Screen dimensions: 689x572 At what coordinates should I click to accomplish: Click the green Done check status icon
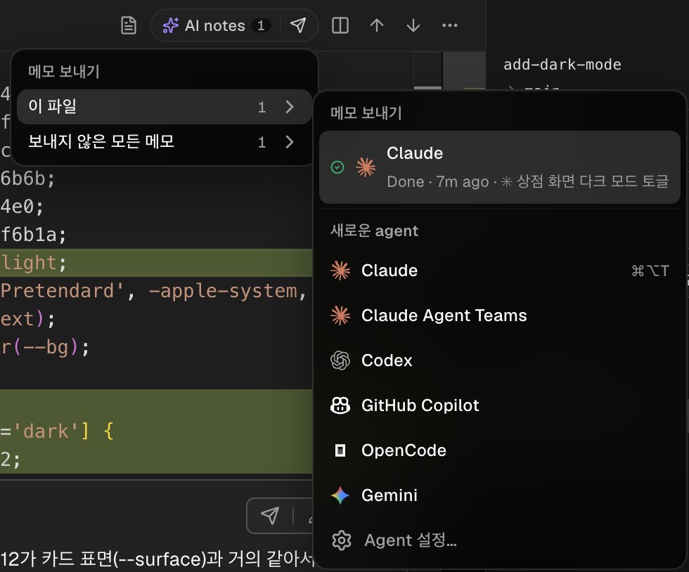pyautogui.click(x=337, y=167)
